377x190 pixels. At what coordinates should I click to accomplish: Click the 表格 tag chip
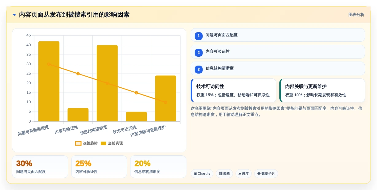pyautogui.click(x=224, y=174)
